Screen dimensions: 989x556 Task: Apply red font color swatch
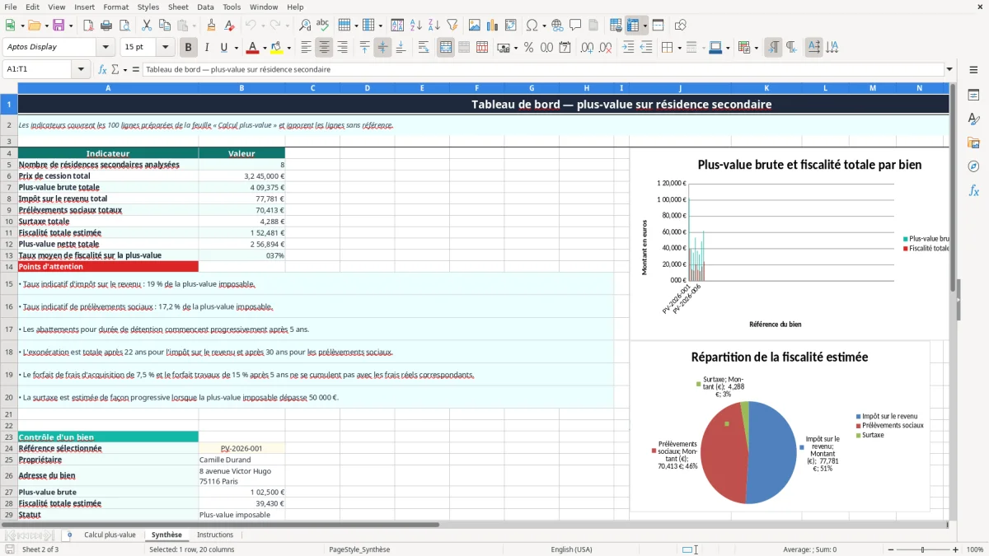point(252,47)
